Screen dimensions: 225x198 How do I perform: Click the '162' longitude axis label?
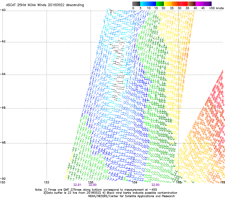coord(179,182)
